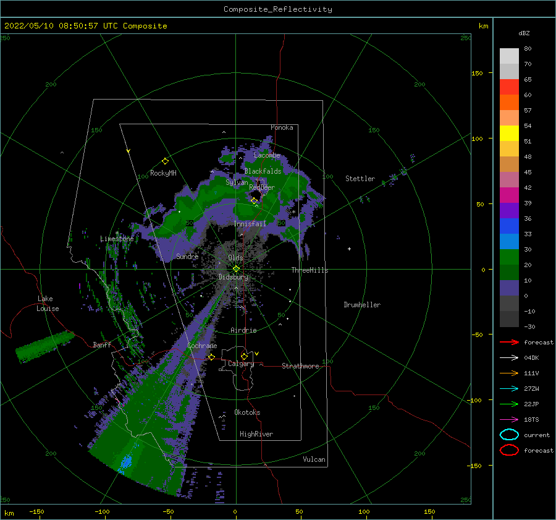Click the RedDeer city label
The height and width of the screenshot is (520, 556).
(262, 187)
